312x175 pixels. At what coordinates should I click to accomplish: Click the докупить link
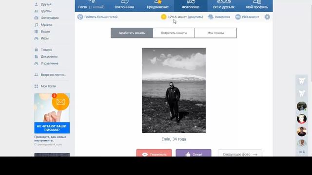tap(195, 17)
